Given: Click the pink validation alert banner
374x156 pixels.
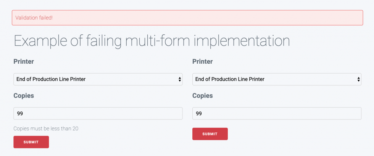Looking at the screenshot, I should (x=187, y=18).
